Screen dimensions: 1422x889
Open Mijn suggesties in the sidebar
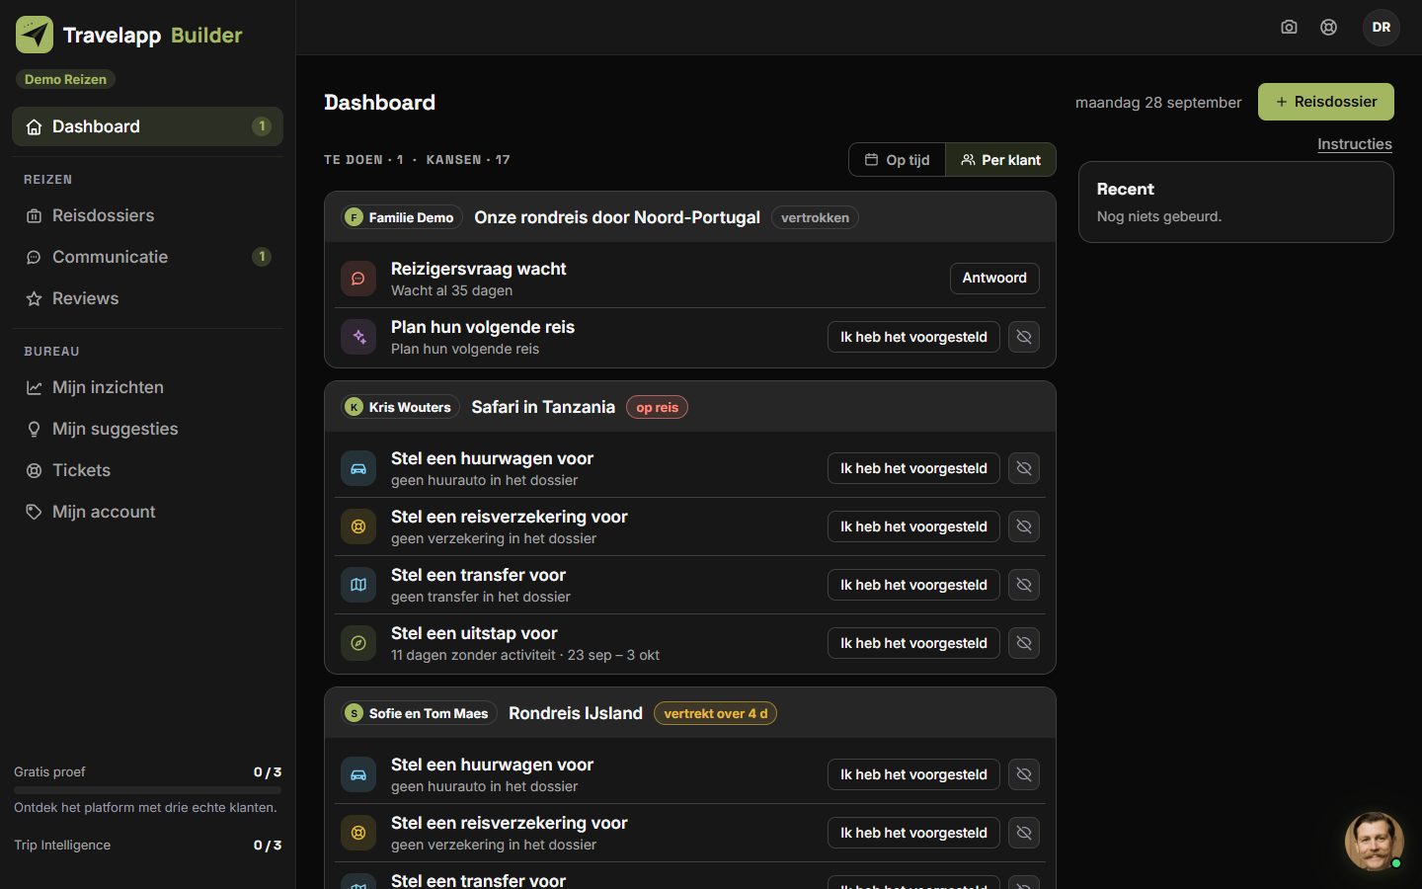coord(147,429)
